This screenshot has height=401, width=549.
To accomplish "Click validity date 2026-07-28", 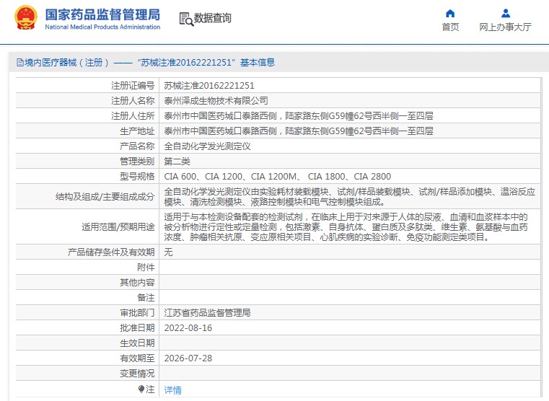I will 188,358.
